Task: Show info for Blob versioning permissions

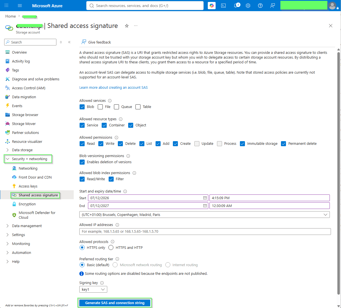Action: [x=128, y=156]
